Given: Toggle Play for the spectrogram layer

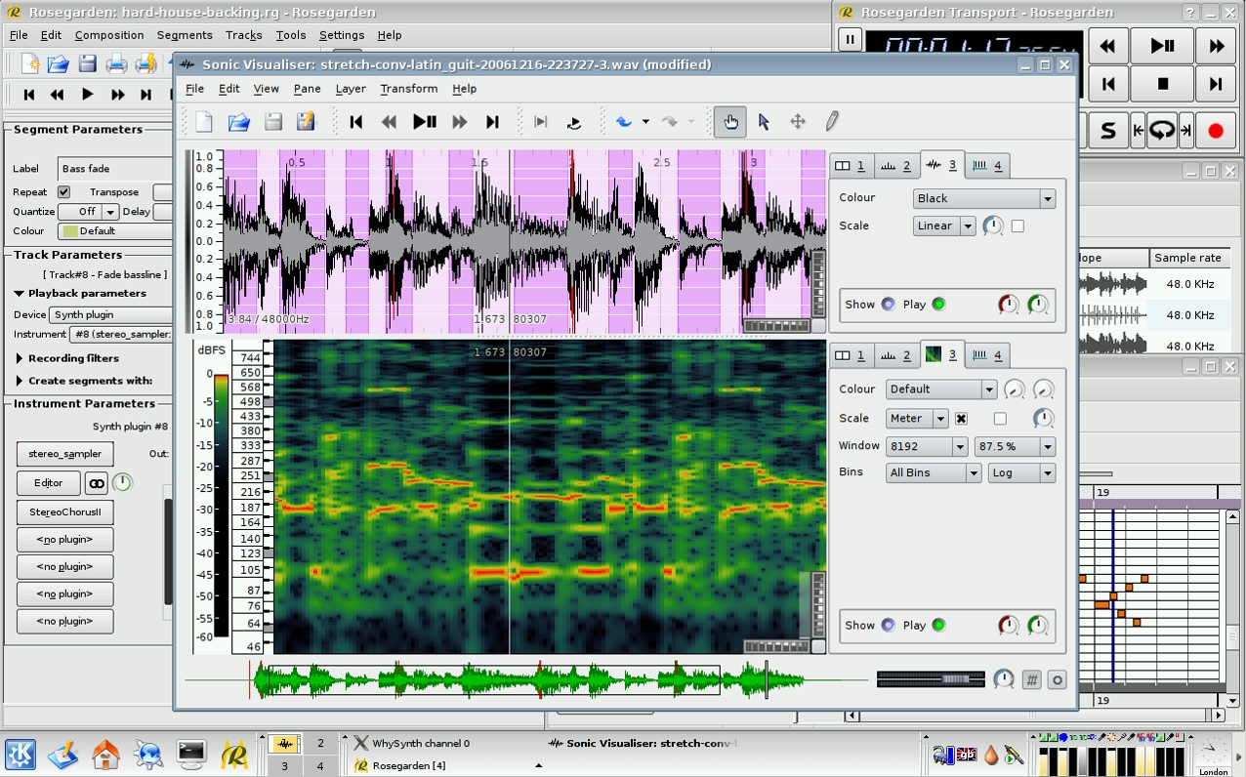Looking at the screenshot, I should pos(938,626).
